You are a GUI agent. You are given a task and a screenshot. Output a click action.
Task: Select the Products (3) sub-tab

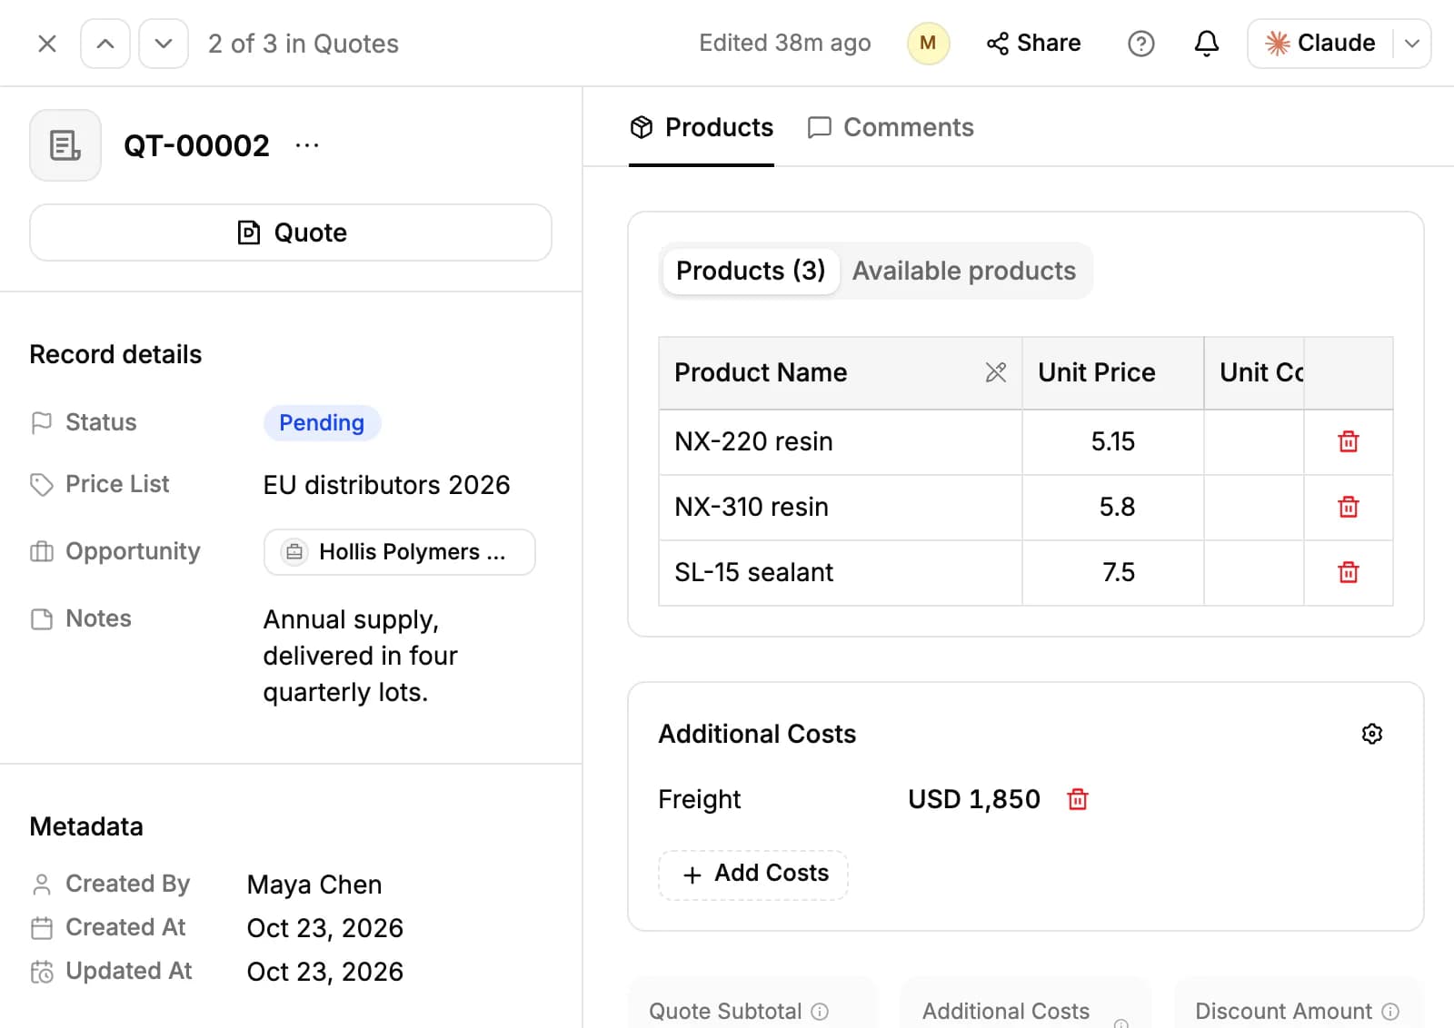coord(751,271)
